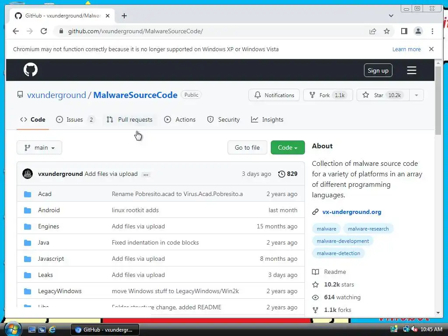Screen dimensions: 448x336
Task: Open the vxunderground owner link
Action: (x=56, y=95)
